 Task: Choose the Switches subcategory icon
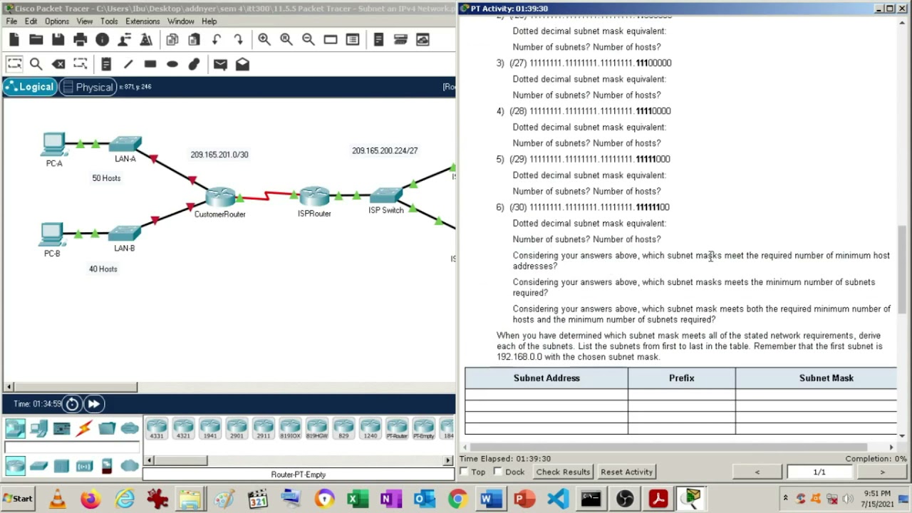coord(38,466)
